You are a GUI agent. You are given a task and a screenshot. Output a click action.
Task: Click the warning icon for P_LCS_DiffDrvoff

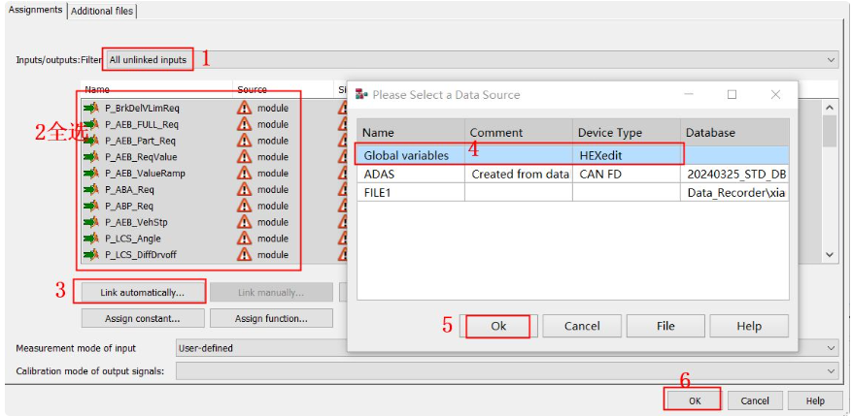point(245,255)
